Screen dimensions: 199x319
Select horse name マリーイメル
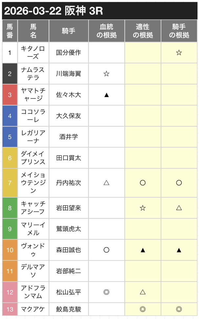pyautogui.click(x=33, y=229)
